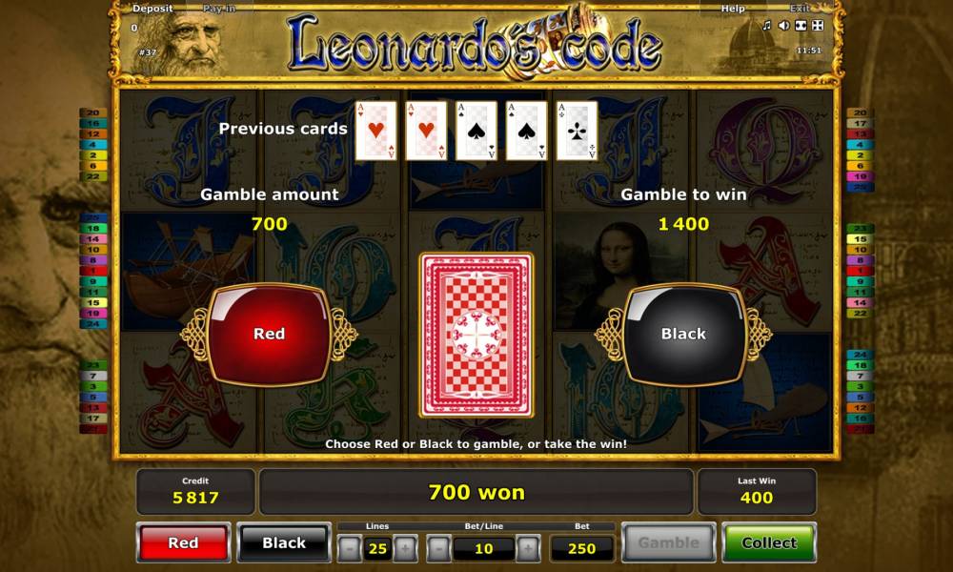Click the ace of clubs previous card

pyautogui.click(x=577, y=131)
